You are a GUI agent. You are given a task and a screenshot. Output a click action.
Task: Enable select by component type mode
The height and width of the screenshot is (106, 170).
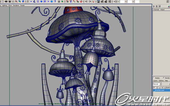[23, 1]
